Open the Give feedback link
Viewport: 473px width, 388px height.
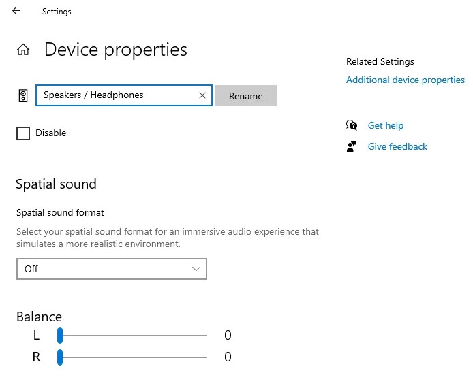tap(398, 146)
